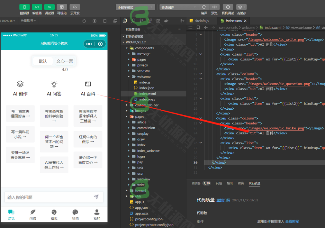The width and height of the screenshot is (325, 228).
Task: Click the 云开发 cloud development icon
Action: (75, 7)
